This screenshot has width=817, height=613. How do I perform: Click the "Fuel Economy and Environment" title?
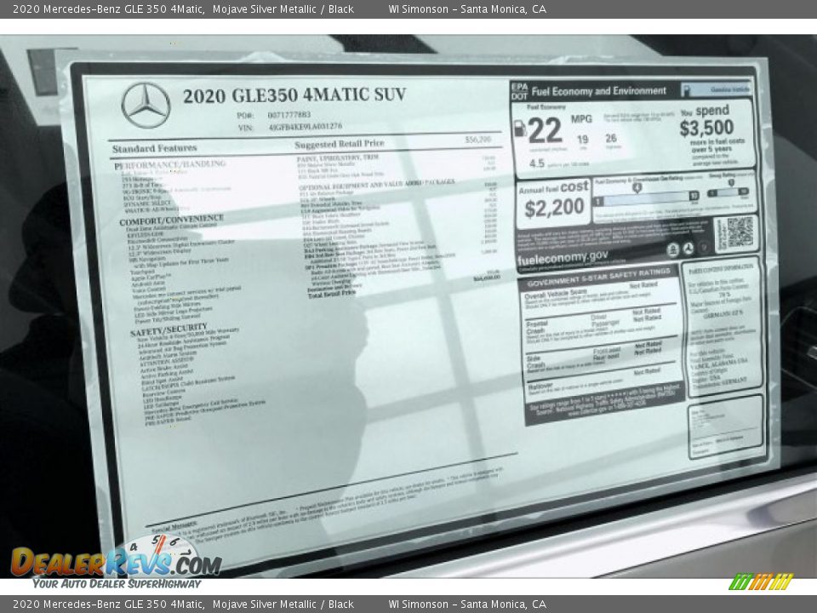(598, 91)
